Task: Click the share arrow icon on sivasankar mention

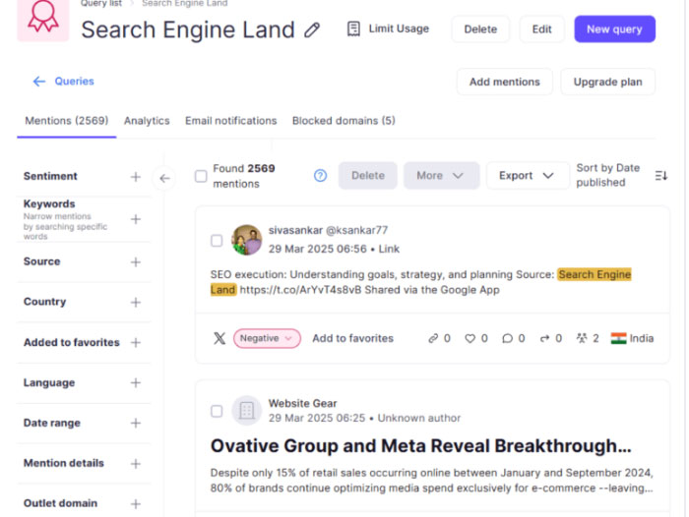Action: point(544,338)
